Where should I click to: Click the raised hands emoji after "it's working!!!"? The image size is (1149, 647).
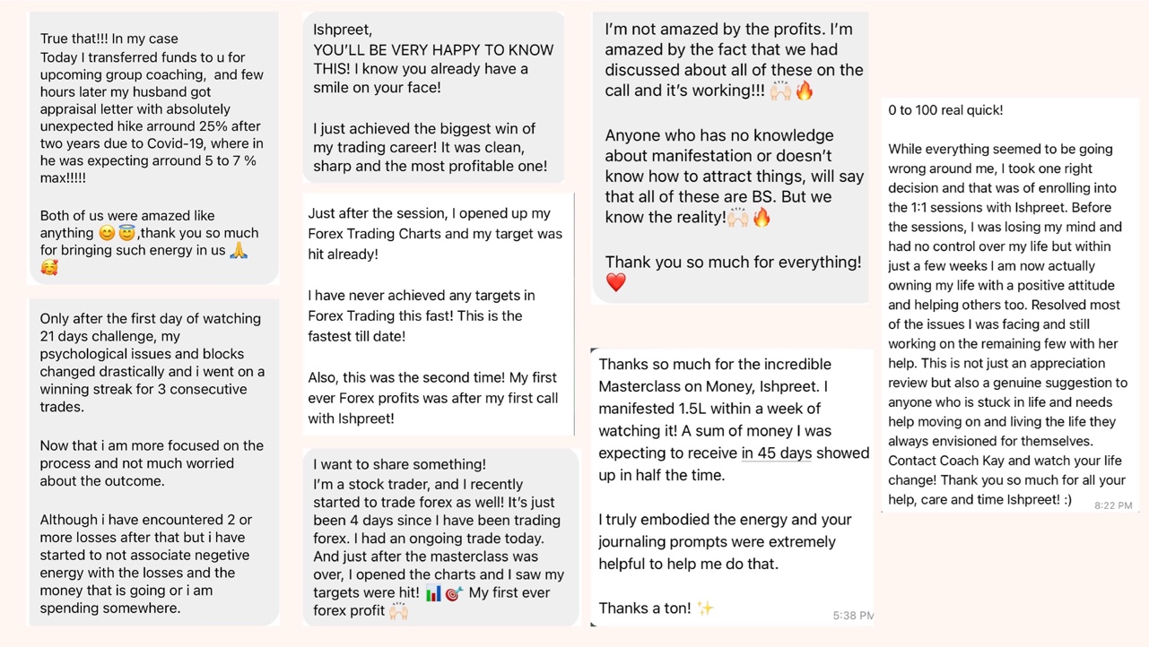click(780, 91)
